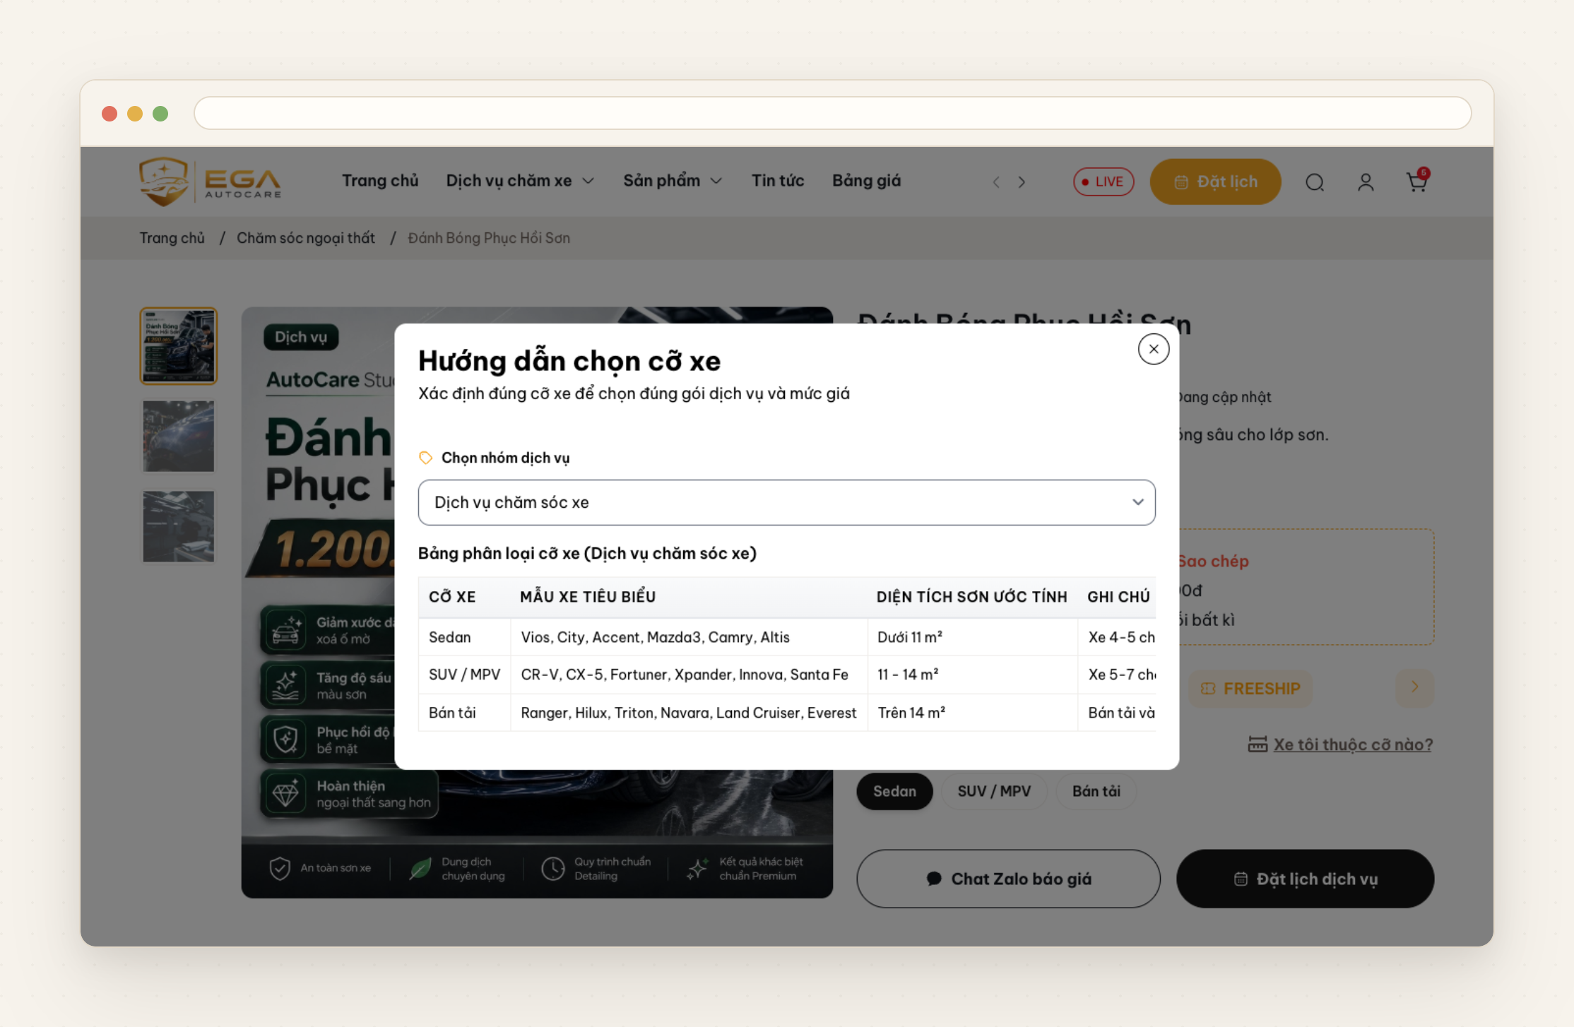Click 'Vios, City, Accent, Mazda3, Camry, Altis' cell
This screenshot has height=1027, width=1574.
click(689, 637)
